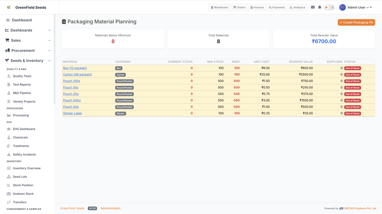Click the R&D Pipeline flask icon
382x214 pixels.
click(x=9, y=93)
